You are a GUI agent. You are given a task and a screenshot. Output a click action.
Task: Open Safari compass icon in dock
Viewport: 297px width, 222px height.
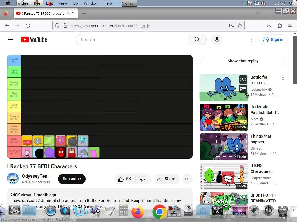click(50, 211)
